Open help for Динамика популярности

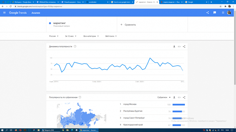coord(75,46)
